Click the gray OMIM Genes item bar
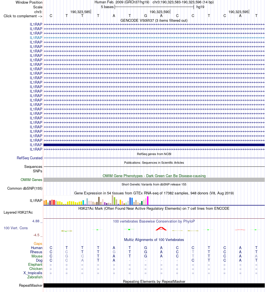The height and width of the screenshot is (292, 265). point(154,180)
